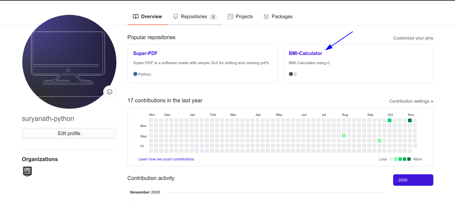
Task: Click the smiley set-status icon on avatar
Action: tap(110, 92)
